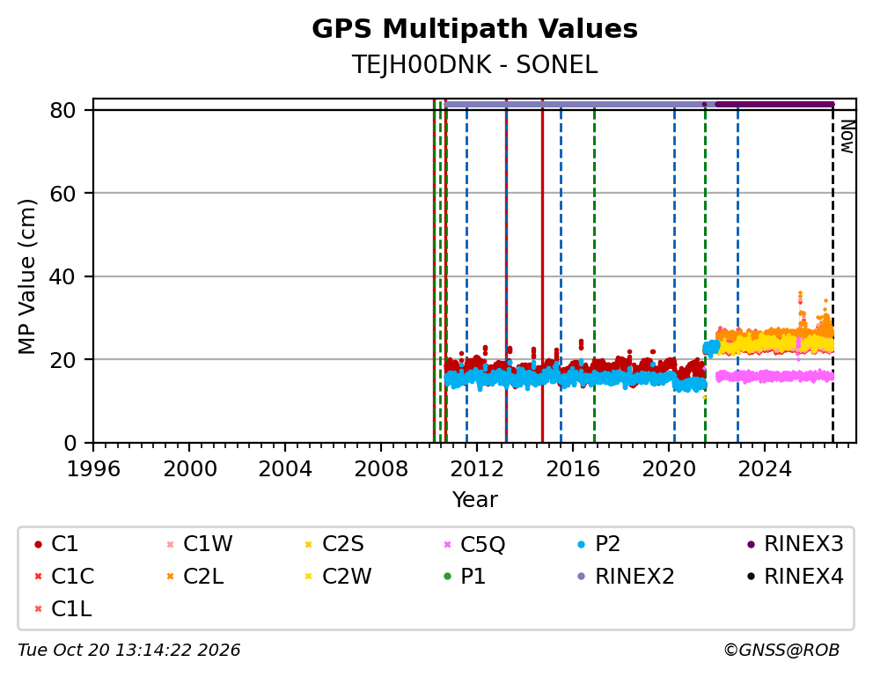Pick the RINEX2 legend entry
This screenshot has width=873, height=677.
pos(627,577)
